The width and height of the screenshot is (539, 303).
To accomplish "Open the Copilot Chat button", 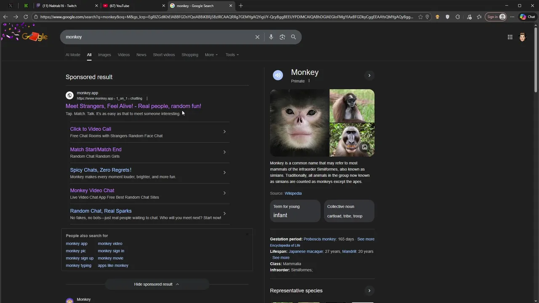I will pos(528,17).
